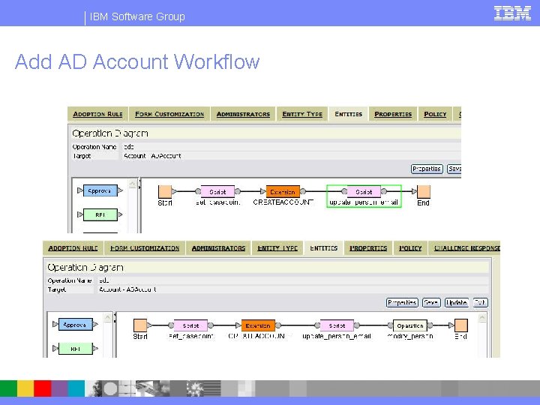Viewport: 540px width, 405px height.
Task: Select RFI node in upper palette
Action: [x=100, y=214]
